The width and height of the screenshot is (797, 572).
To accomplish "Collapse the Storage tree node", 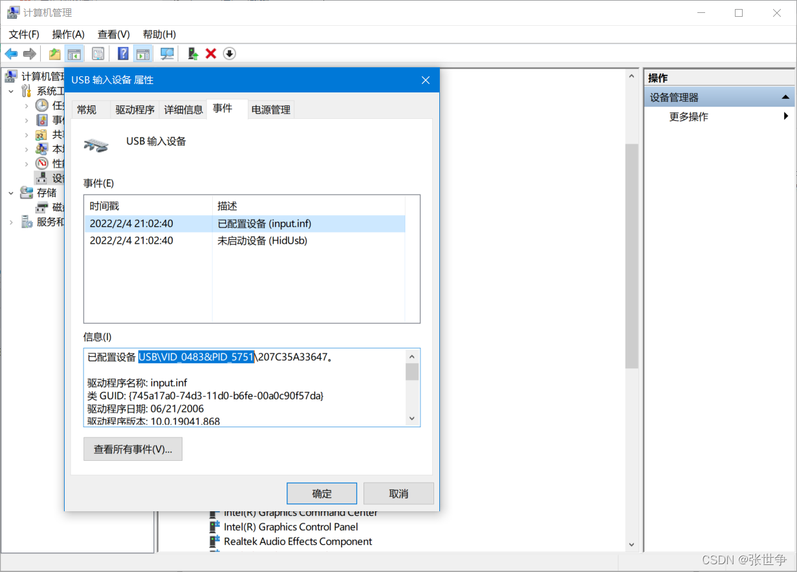I will coord(11,193).
